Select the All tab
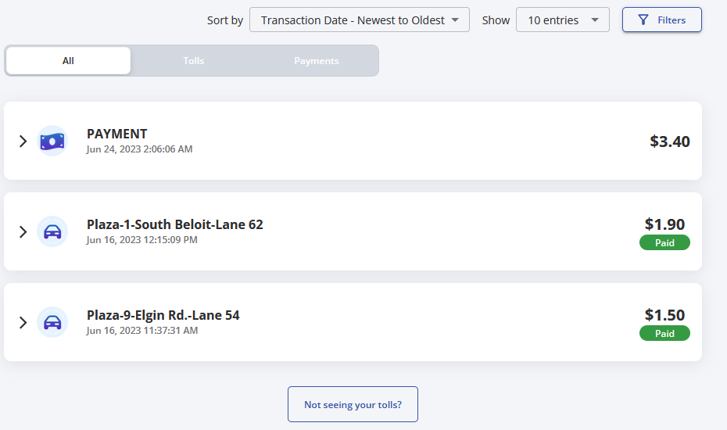Viewport: 727px width, 430px height. (68, 61)
